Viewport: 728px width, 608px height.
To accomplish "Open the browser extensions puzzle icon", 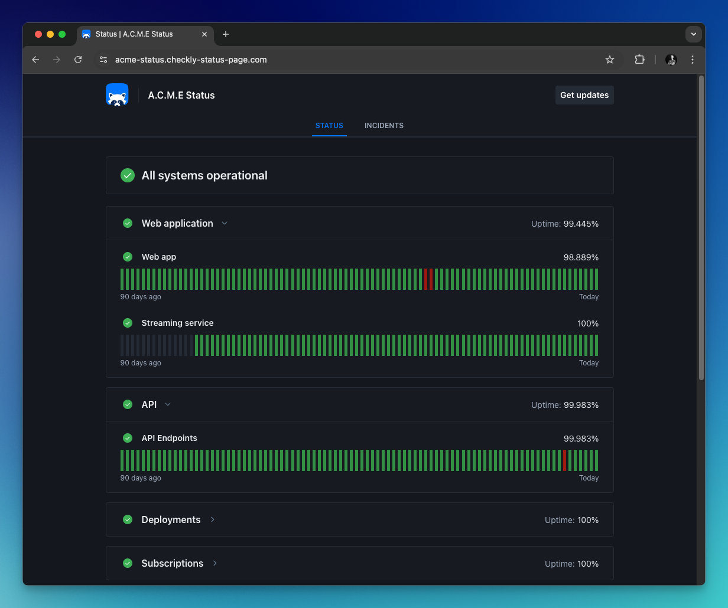I will coord(639,60).
